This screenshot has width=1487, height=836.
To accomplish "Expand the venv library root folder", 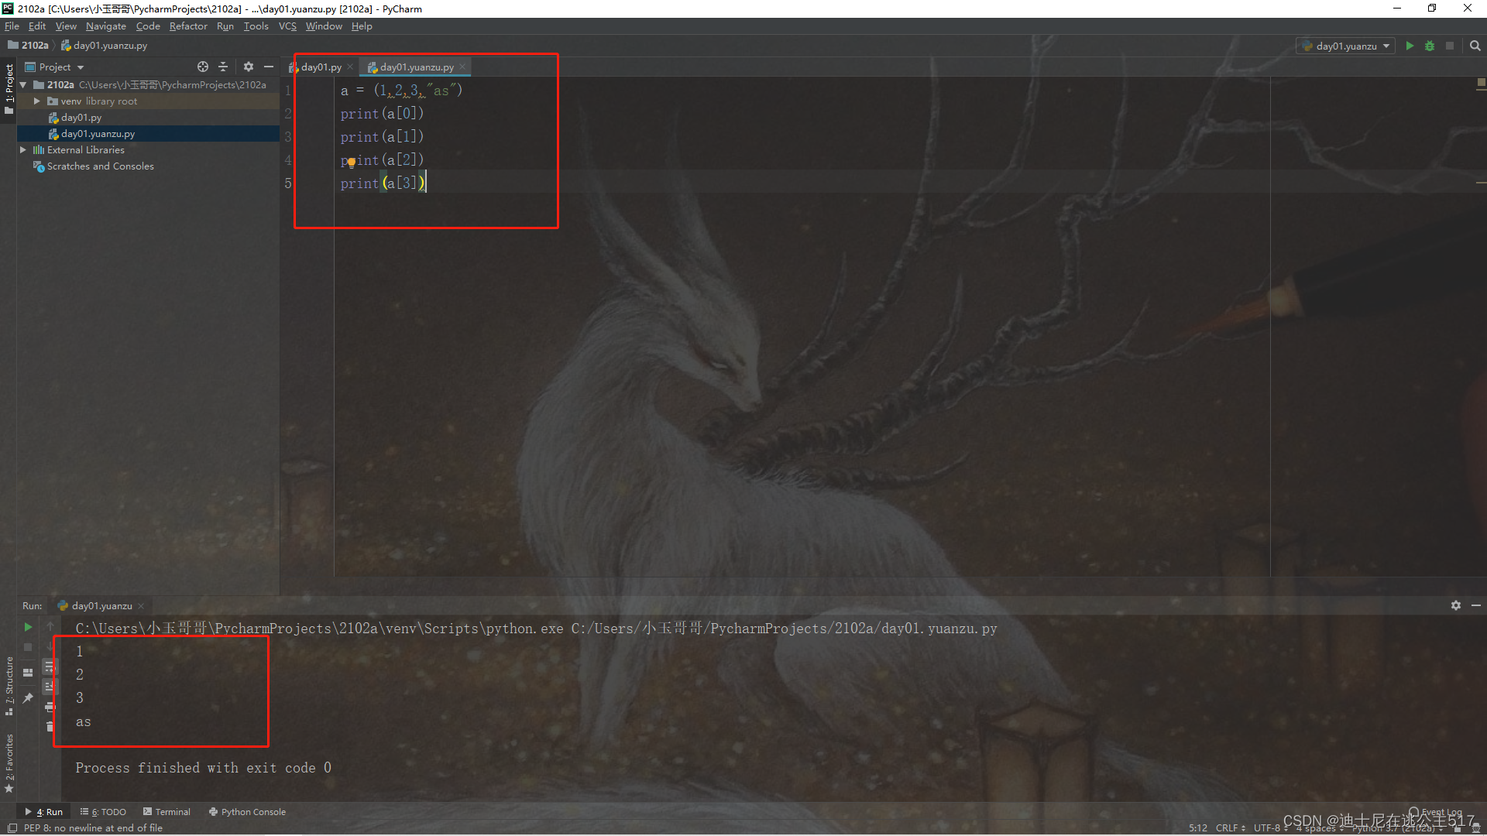I will (x=36, y=101).
